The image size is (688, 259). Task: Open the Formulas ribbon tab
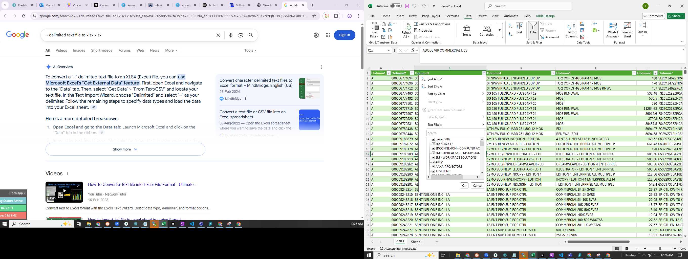[x=452, y=16]
